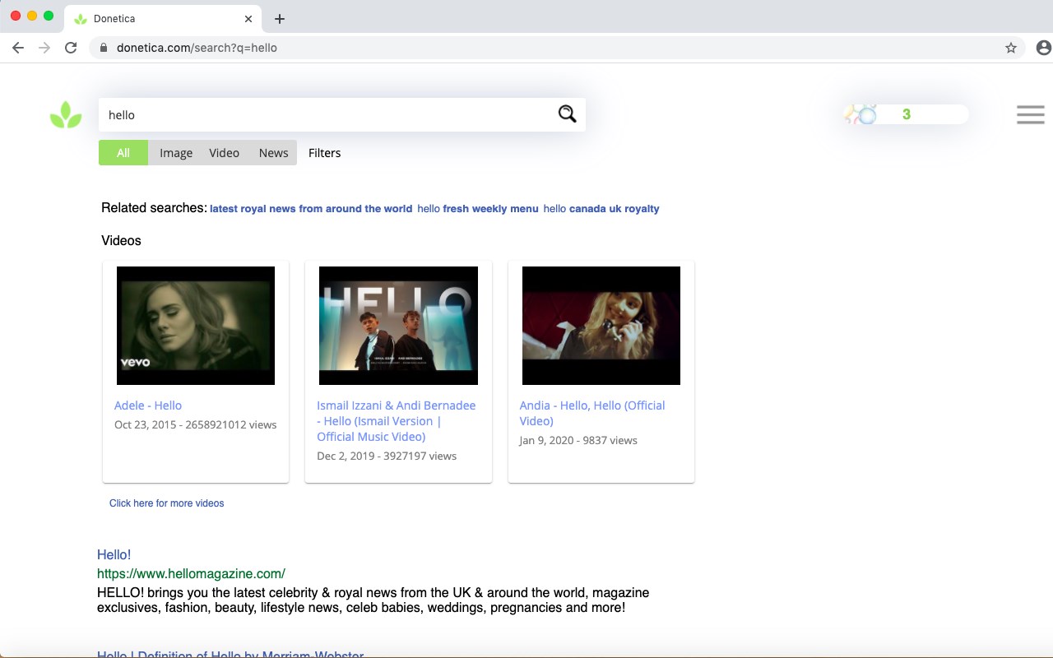Click the HELLO! magazine description snippet
The image size is (1053, 658).
point(373,600)
